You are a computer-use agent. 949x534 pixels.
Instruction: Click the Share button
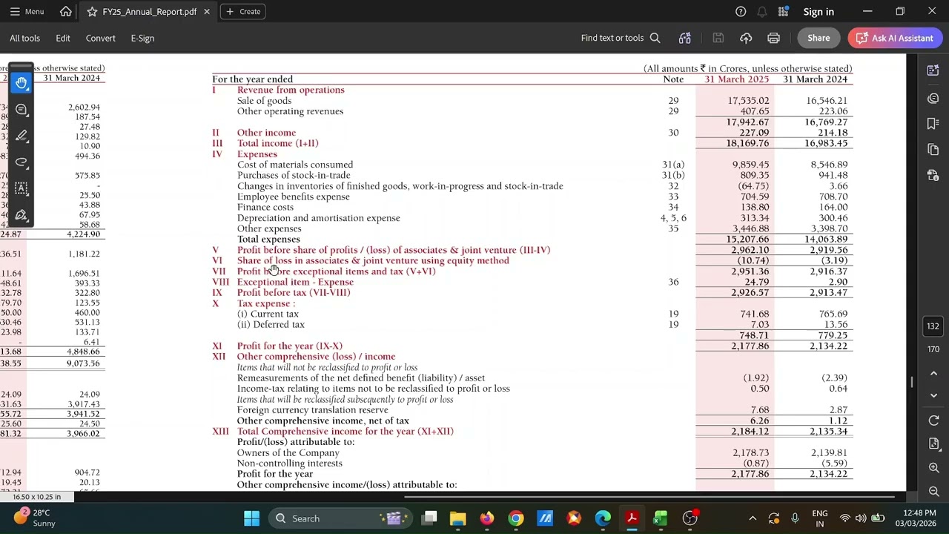click(x=819, y=38)
